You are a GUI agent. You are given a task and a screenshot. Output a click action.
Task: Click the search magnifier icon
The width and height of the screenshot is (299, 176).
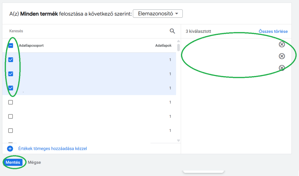(172, 31)
